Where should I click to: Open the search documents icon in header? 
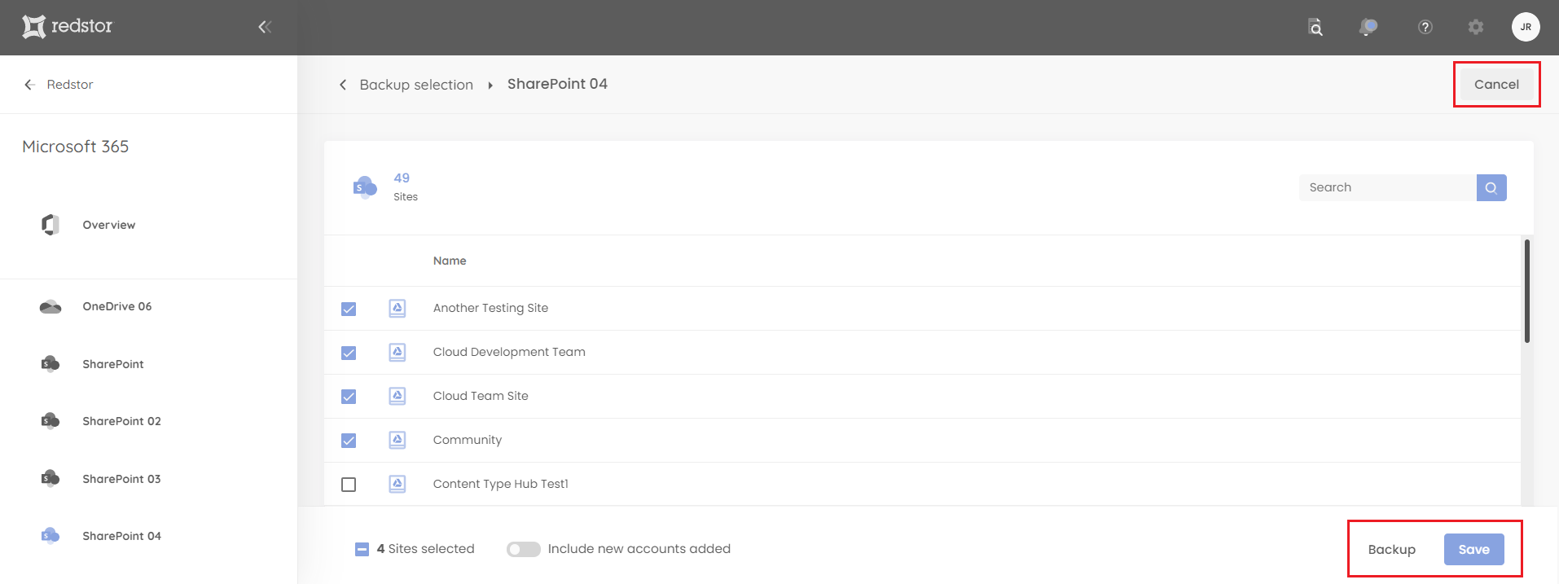click(x=1315, y=27)
